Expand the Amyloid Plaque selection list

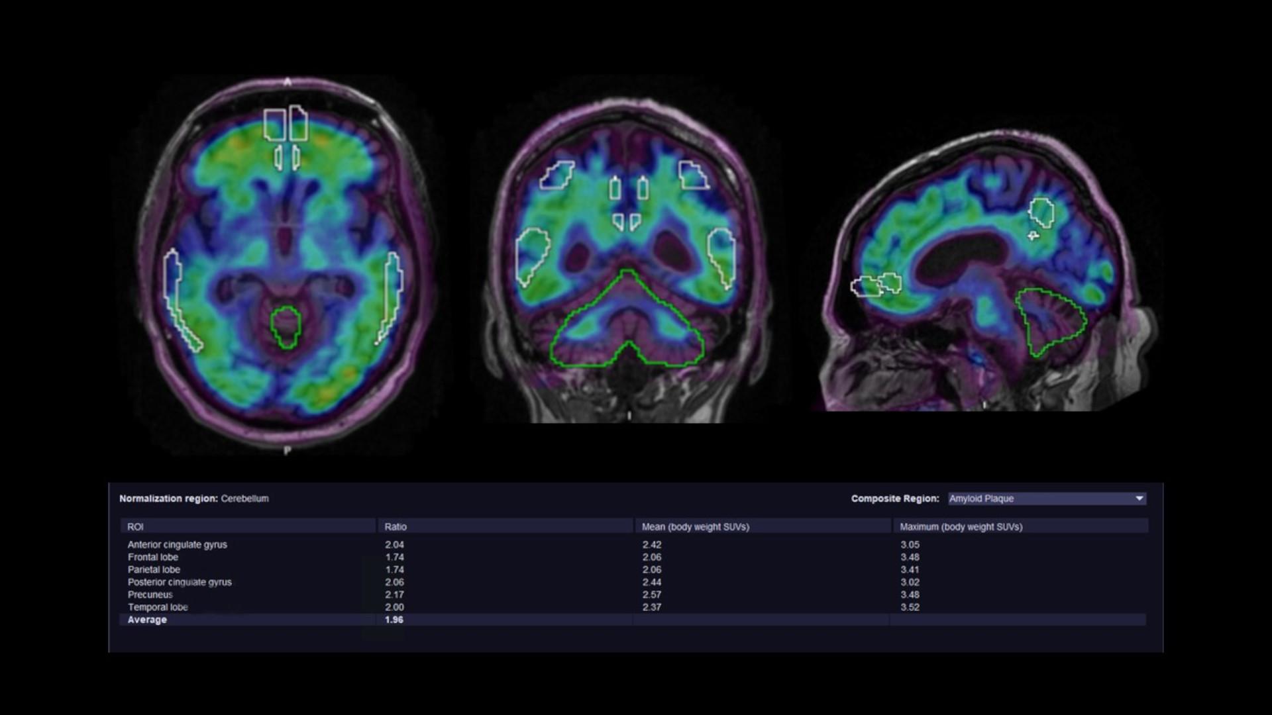click(x=1045, y=499)
